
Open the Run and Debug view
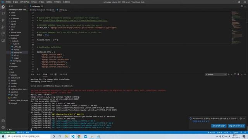3,27
